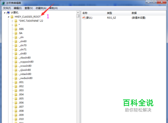Viewport: 168px width, 123px height.
Task: Open the 帮助(H) menu
Action: click(x=53, y=8)
